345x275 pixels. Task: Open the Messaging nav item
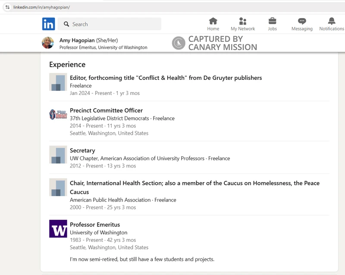(x=302, y=24)
